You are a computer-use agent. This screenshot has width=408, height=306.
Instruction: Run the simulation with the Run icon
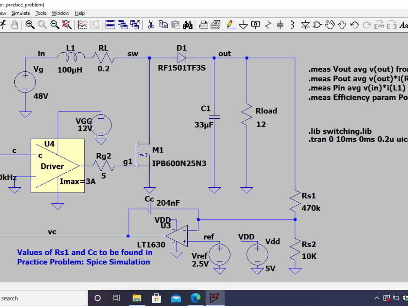[3, 24]
